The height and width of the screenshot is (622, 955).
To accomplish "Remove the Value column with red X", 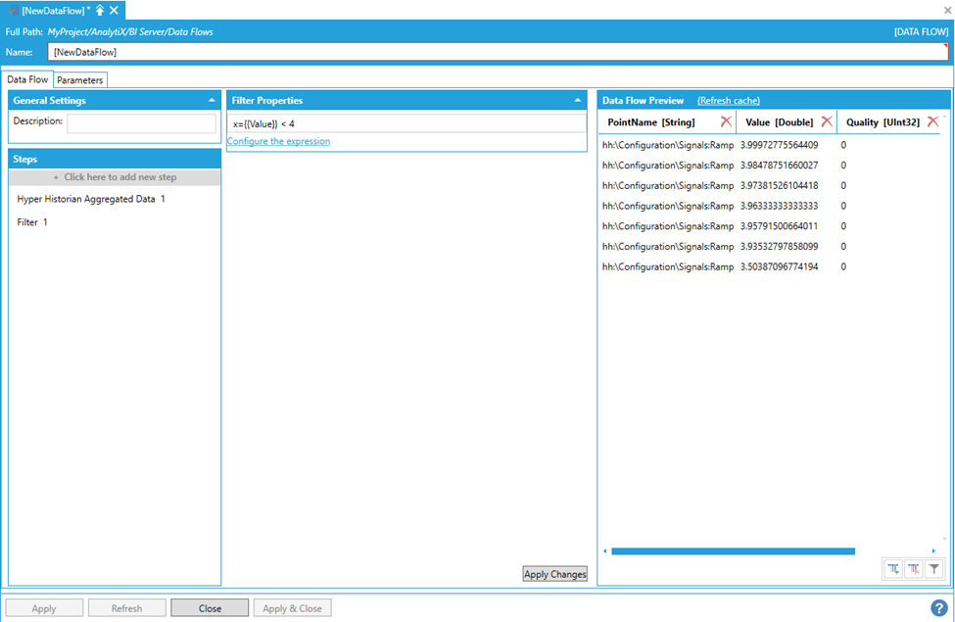I will click(827, 121).
